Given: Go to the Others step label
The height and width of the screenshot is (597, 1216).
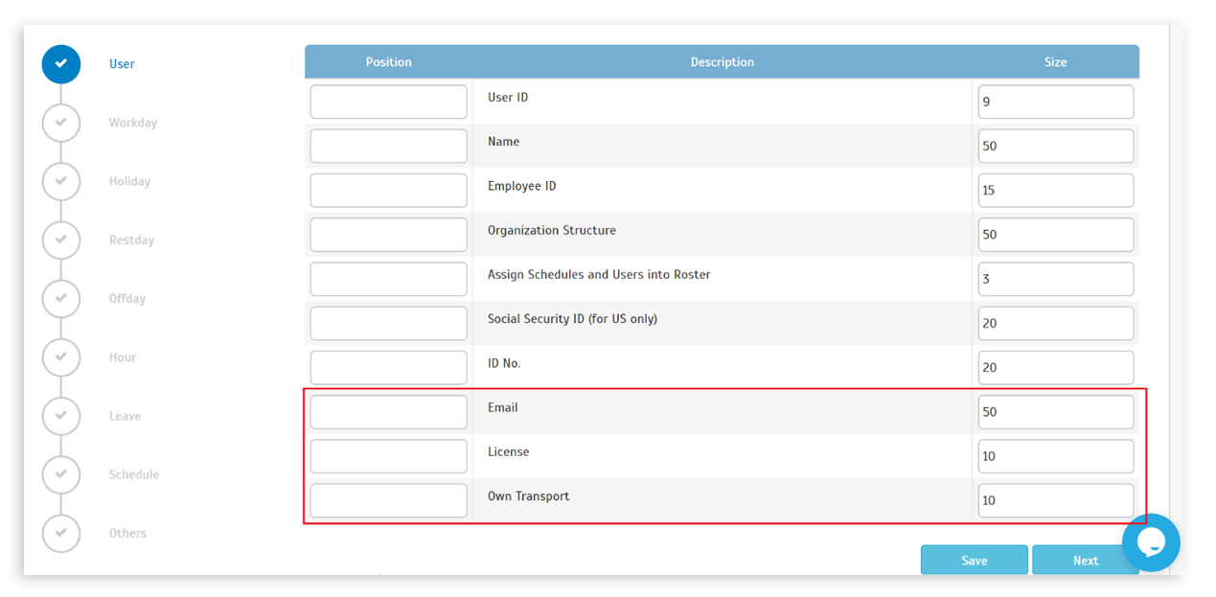Looking at the screenshot, I should point(127,534).
